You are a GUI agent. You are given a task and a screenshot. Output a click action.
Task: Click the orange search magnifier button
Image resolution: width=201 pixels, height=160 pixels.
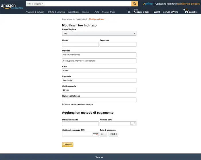coord(135,4)
